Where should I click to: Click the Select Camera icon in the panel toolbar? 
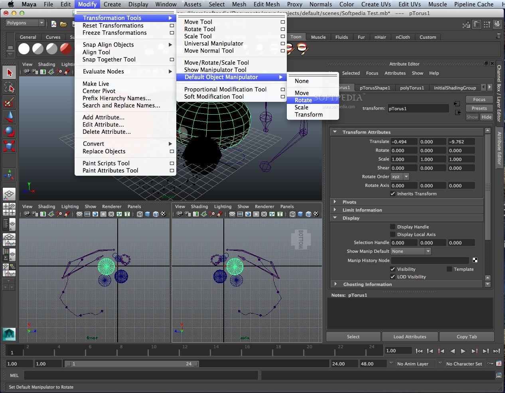tap(26, 71)
